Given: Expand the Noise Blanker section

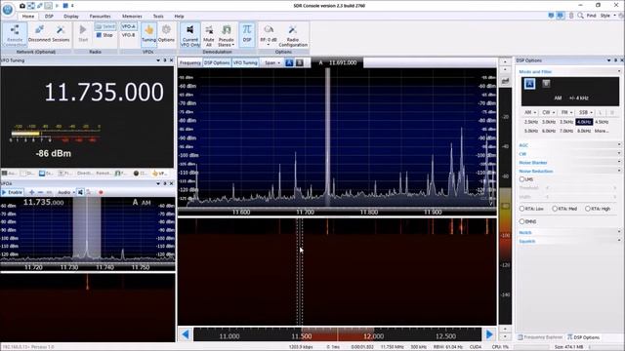Looking at the screenshot, I should 570,163.
